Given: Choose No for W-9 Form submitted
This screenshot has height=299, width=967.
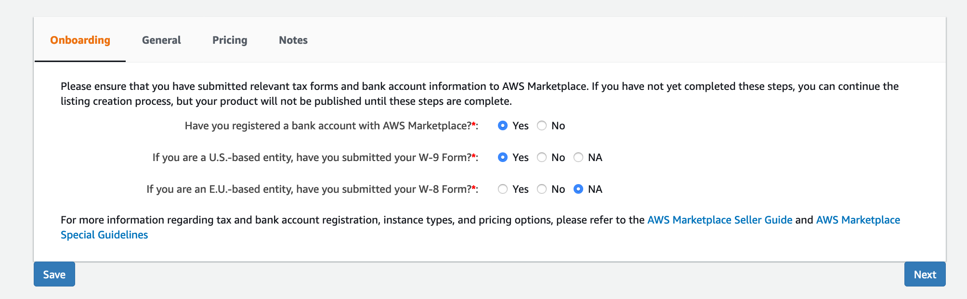Looking at the screenshot, I should (x=542, y=158).
